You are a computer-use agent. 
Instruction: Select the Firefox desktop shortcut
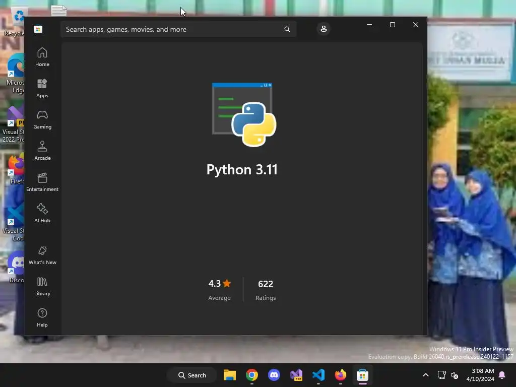16,169
